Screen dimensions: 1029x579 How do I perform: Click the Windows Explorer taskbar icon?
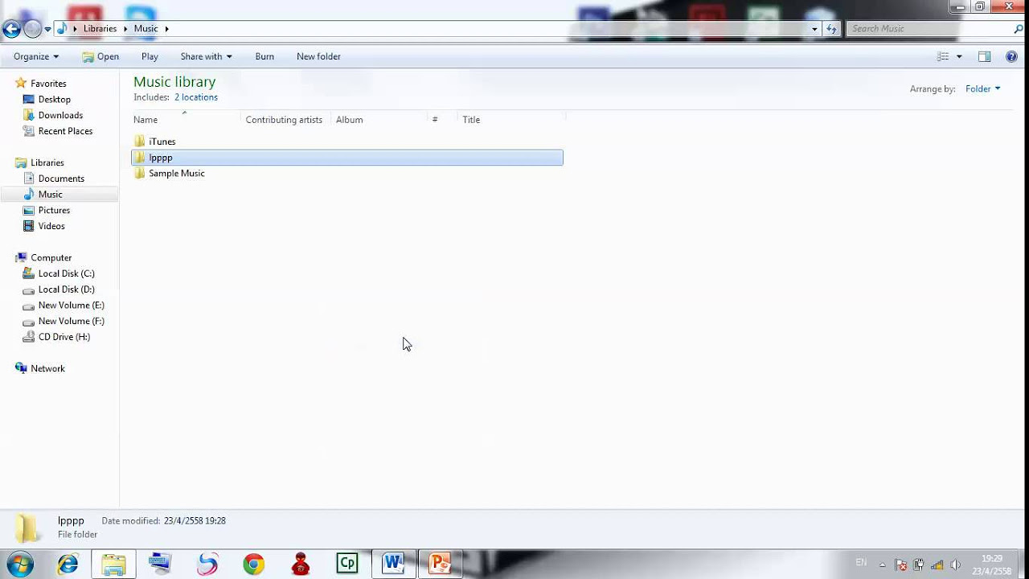(x=113, y=564)
